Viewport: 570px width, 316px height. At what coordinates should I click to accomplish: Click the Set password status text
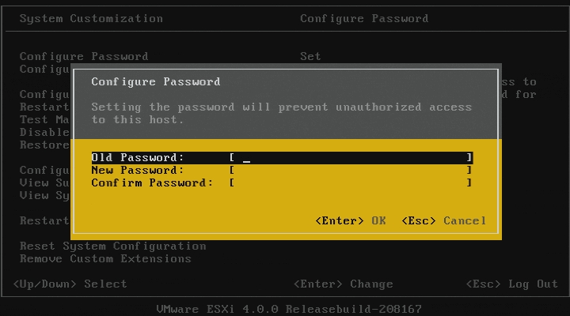click(x=310, y=56)
